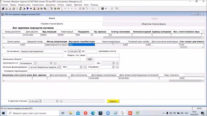The height and width of the screenshot is (116, 207).
Task: Click the 'Основание перемещения' input field
Action: pyautogui.click(x=63, y=71)
